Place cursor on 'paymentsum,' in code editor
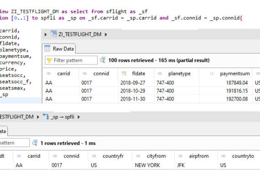Image resolution: width=260 pixels, height=170 pixels. pos(16,56)
